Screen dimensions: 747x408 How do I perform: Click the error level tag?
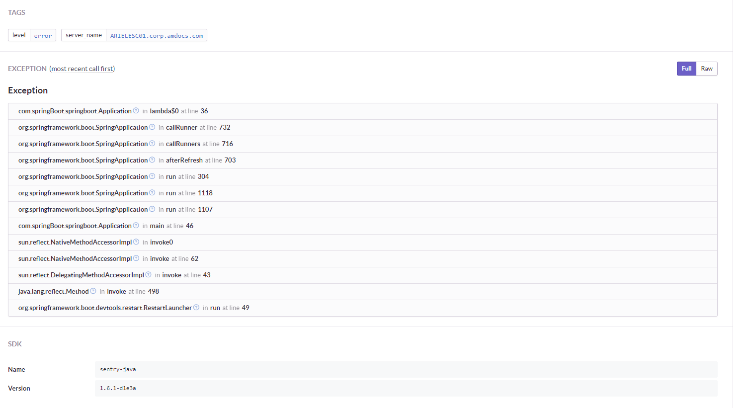click(x=43, y=35)
